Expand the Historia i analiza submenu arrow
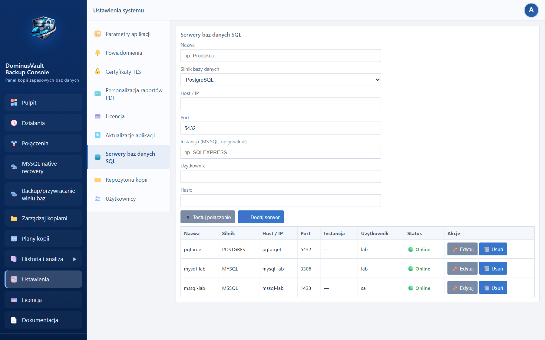The image size is (545, 340). pyautogui.click(x=74, y=259)
